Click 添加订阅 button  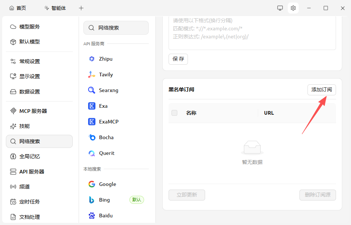pos(321,90)
